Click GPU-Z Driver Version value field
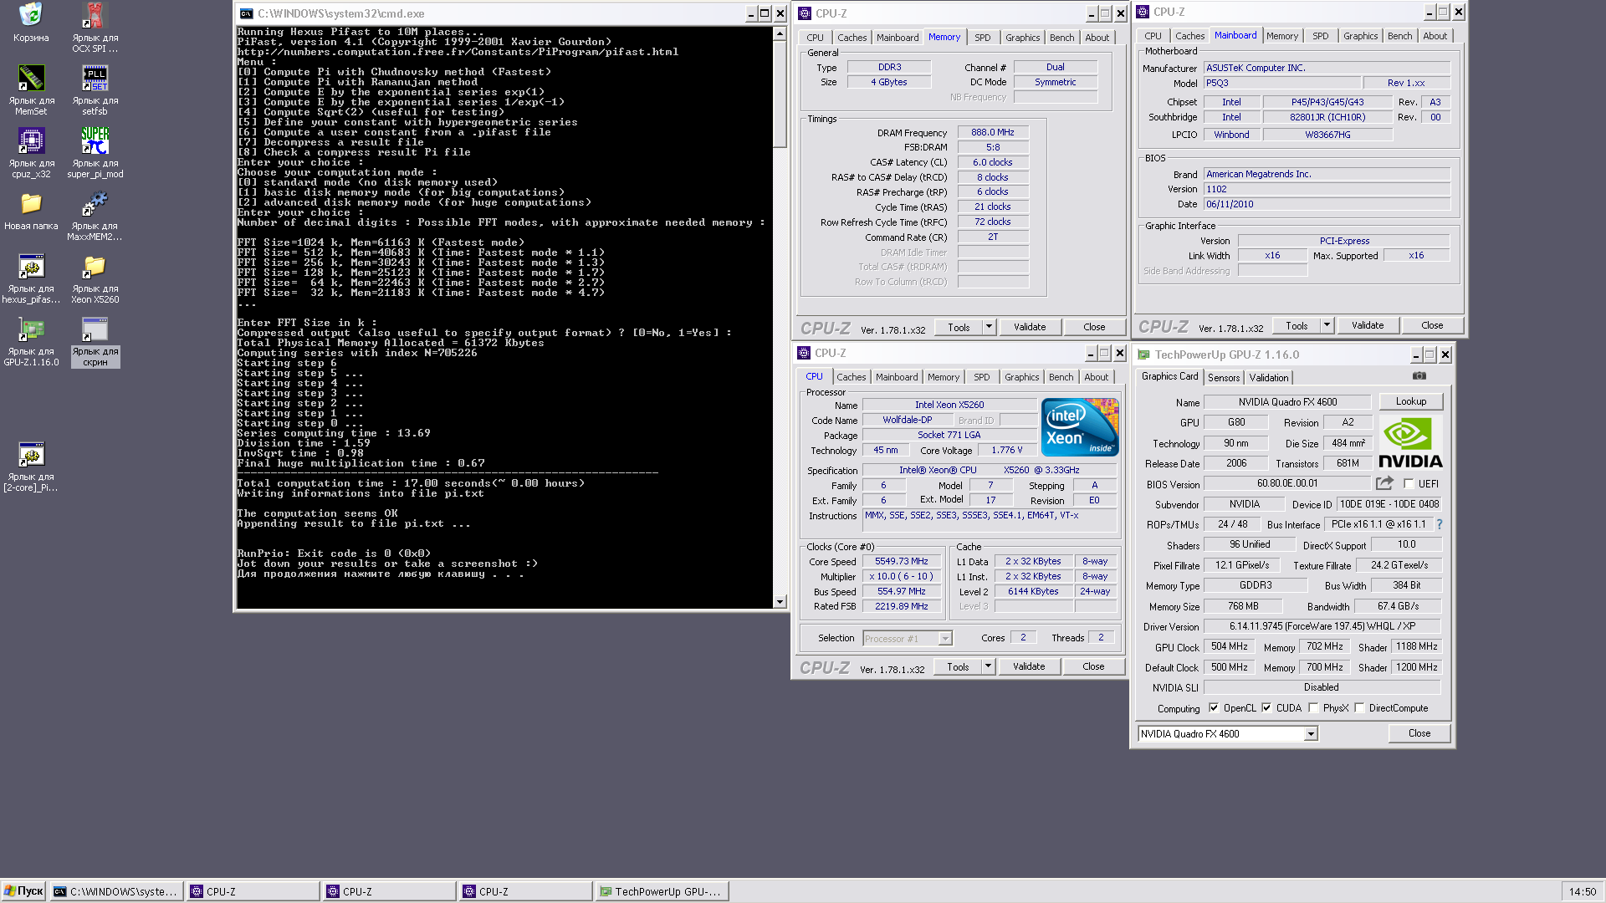This screenshot has width=1606, height=903. pyautogui.click(x=1322, y=626)
